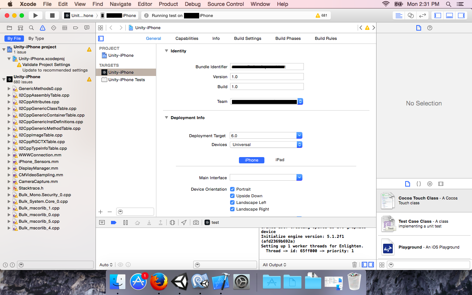Show the Quick Help inspector
This screenshot has height=295, width=472.
coord(430,28)
